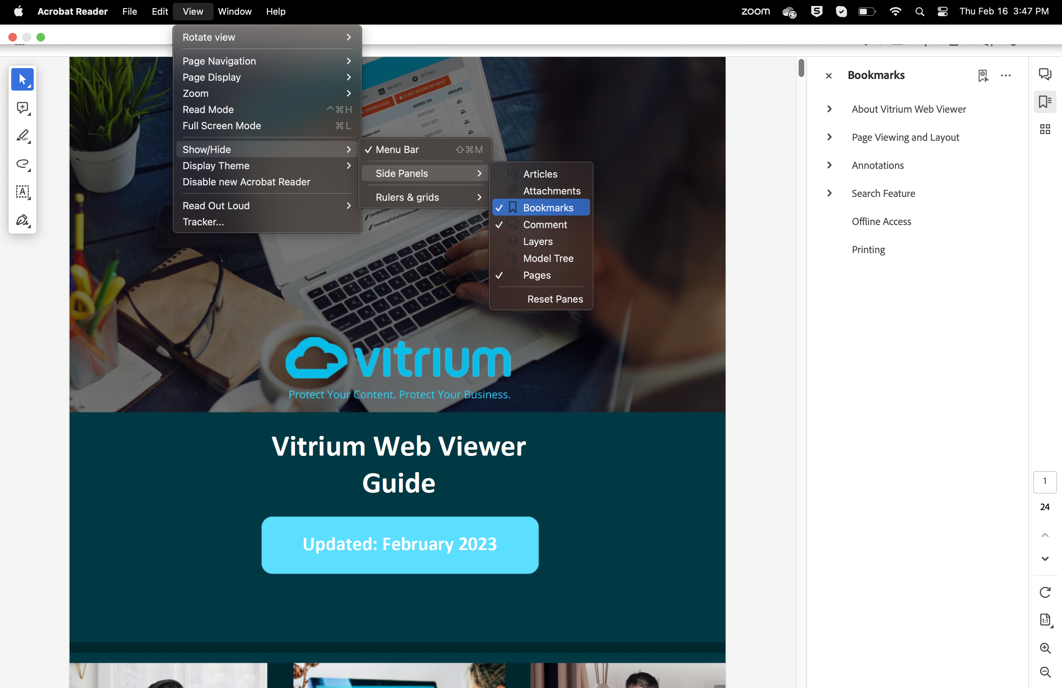
Task: Choose Read Mode from View menu
Action: click(267, 110)
